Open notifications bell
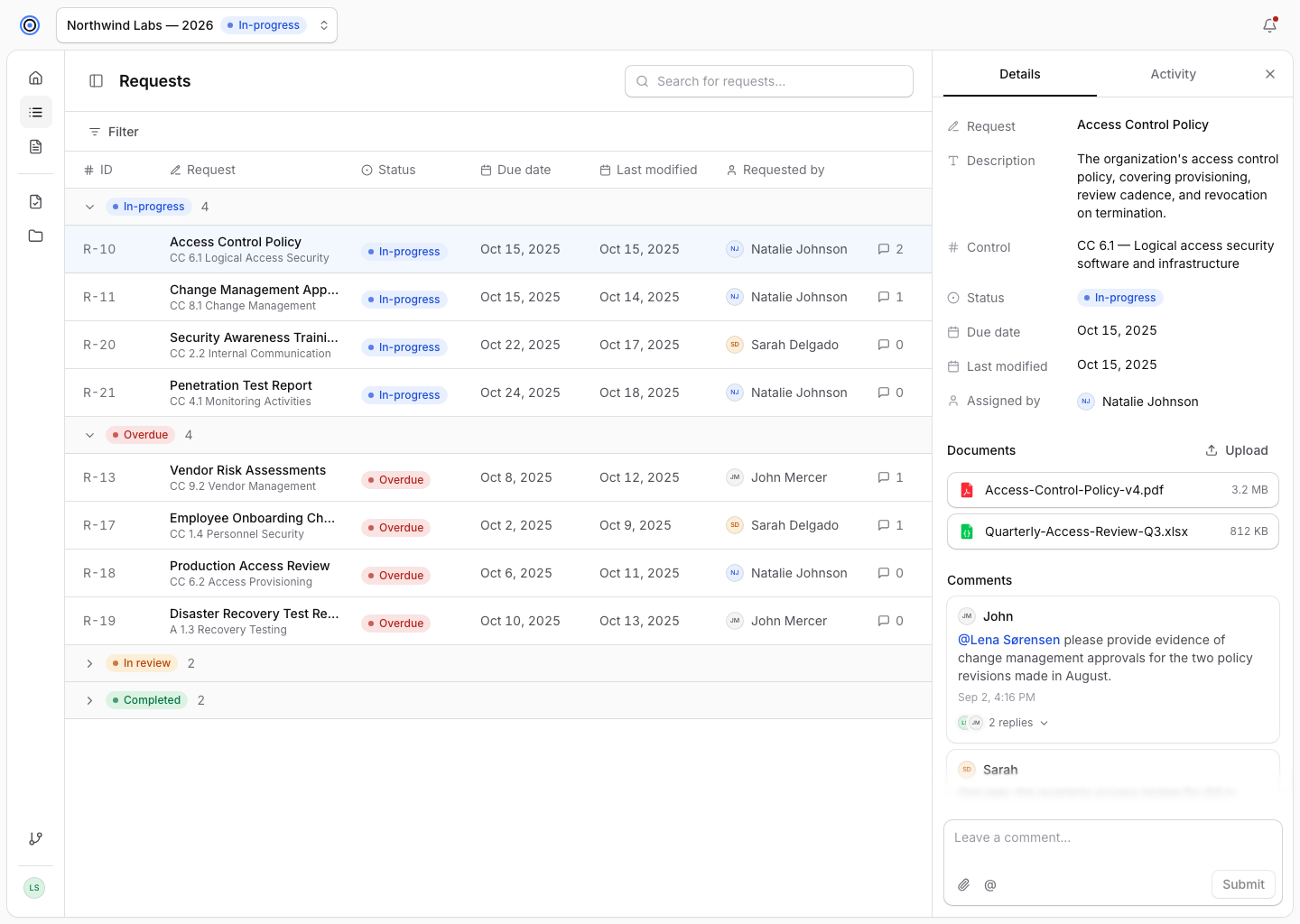 tap(1269, 25)
